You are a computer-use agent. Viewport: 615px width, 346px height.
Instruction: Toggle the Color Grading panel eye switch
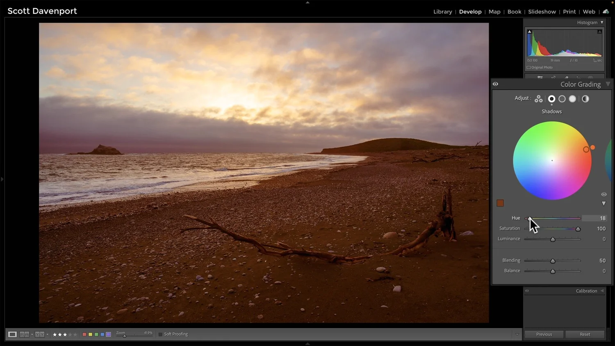(495, 84)
